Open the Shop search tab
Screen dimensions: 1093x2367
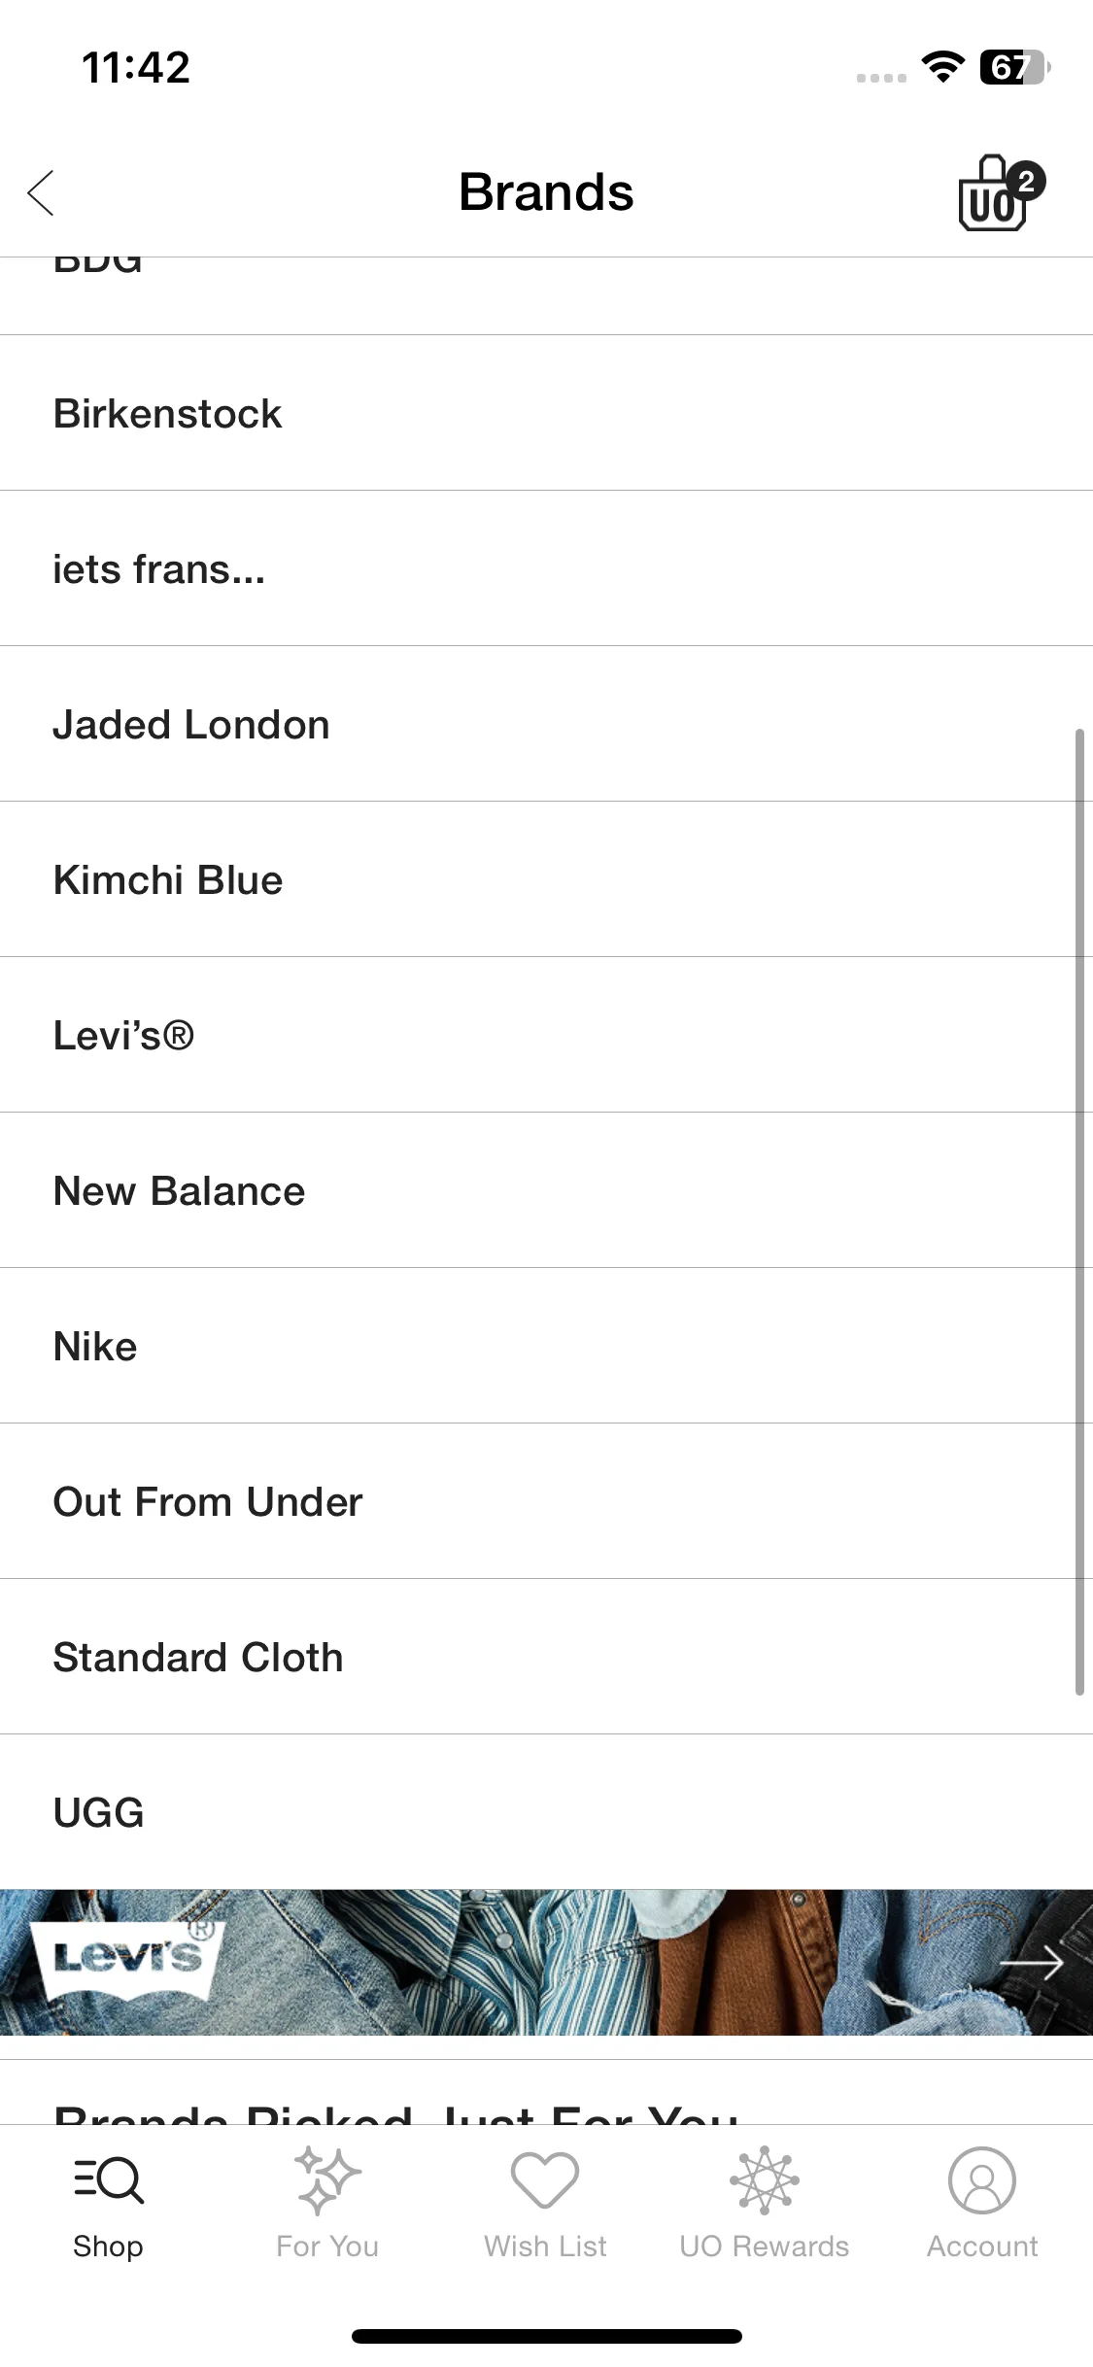108,2203
